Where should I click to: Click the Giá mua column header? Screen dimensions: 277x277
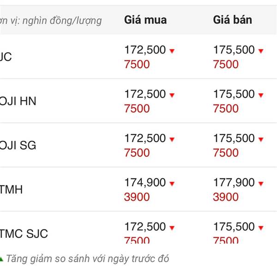tap(145, 20)
